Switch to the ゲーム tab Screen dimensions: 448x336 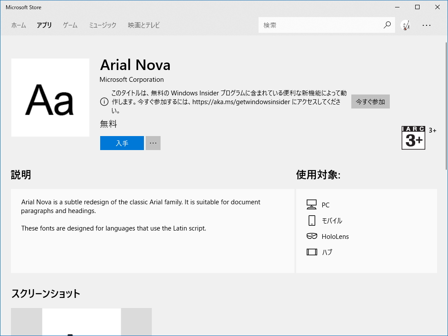70,25
